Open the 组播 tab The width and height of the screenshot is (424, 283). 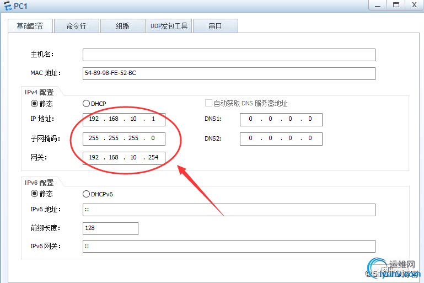123,26
